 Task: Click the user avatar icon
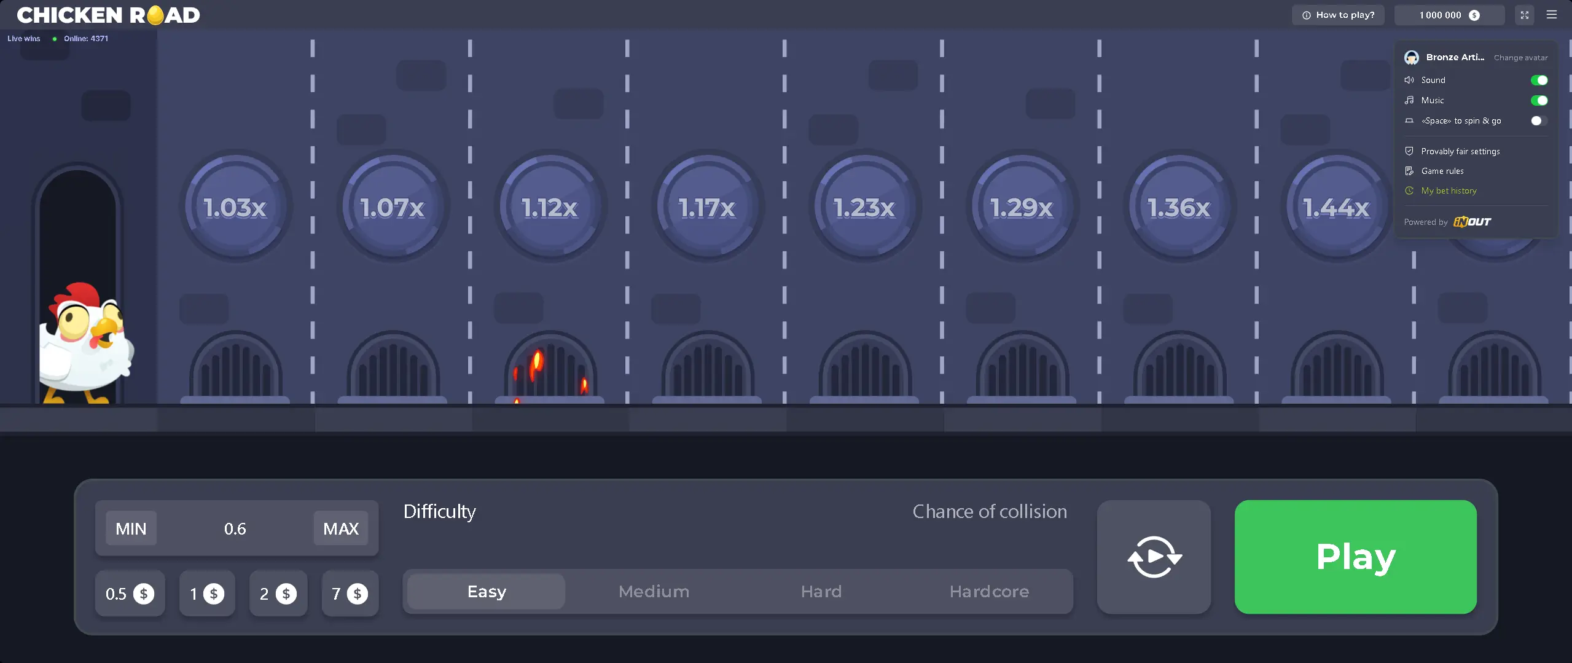pyautogui.click(x=1411, y=58)
